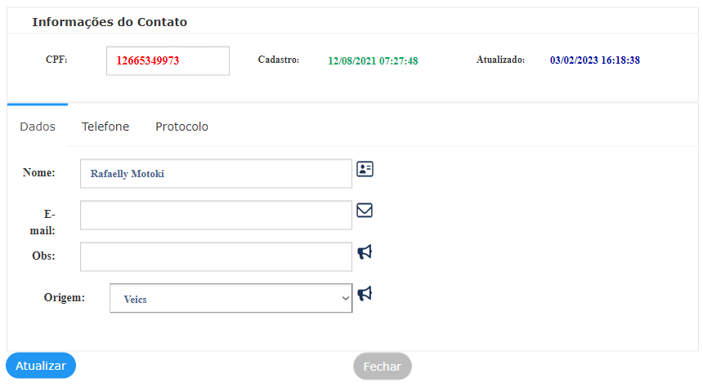Click the megaphone icon next to Origem

pyautogui.click(x=365, y=293)
